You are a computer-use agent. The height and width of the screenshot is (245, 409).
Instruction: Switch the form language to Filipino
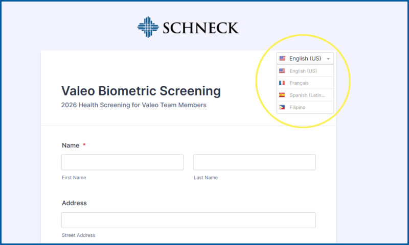tap(298, 107)
